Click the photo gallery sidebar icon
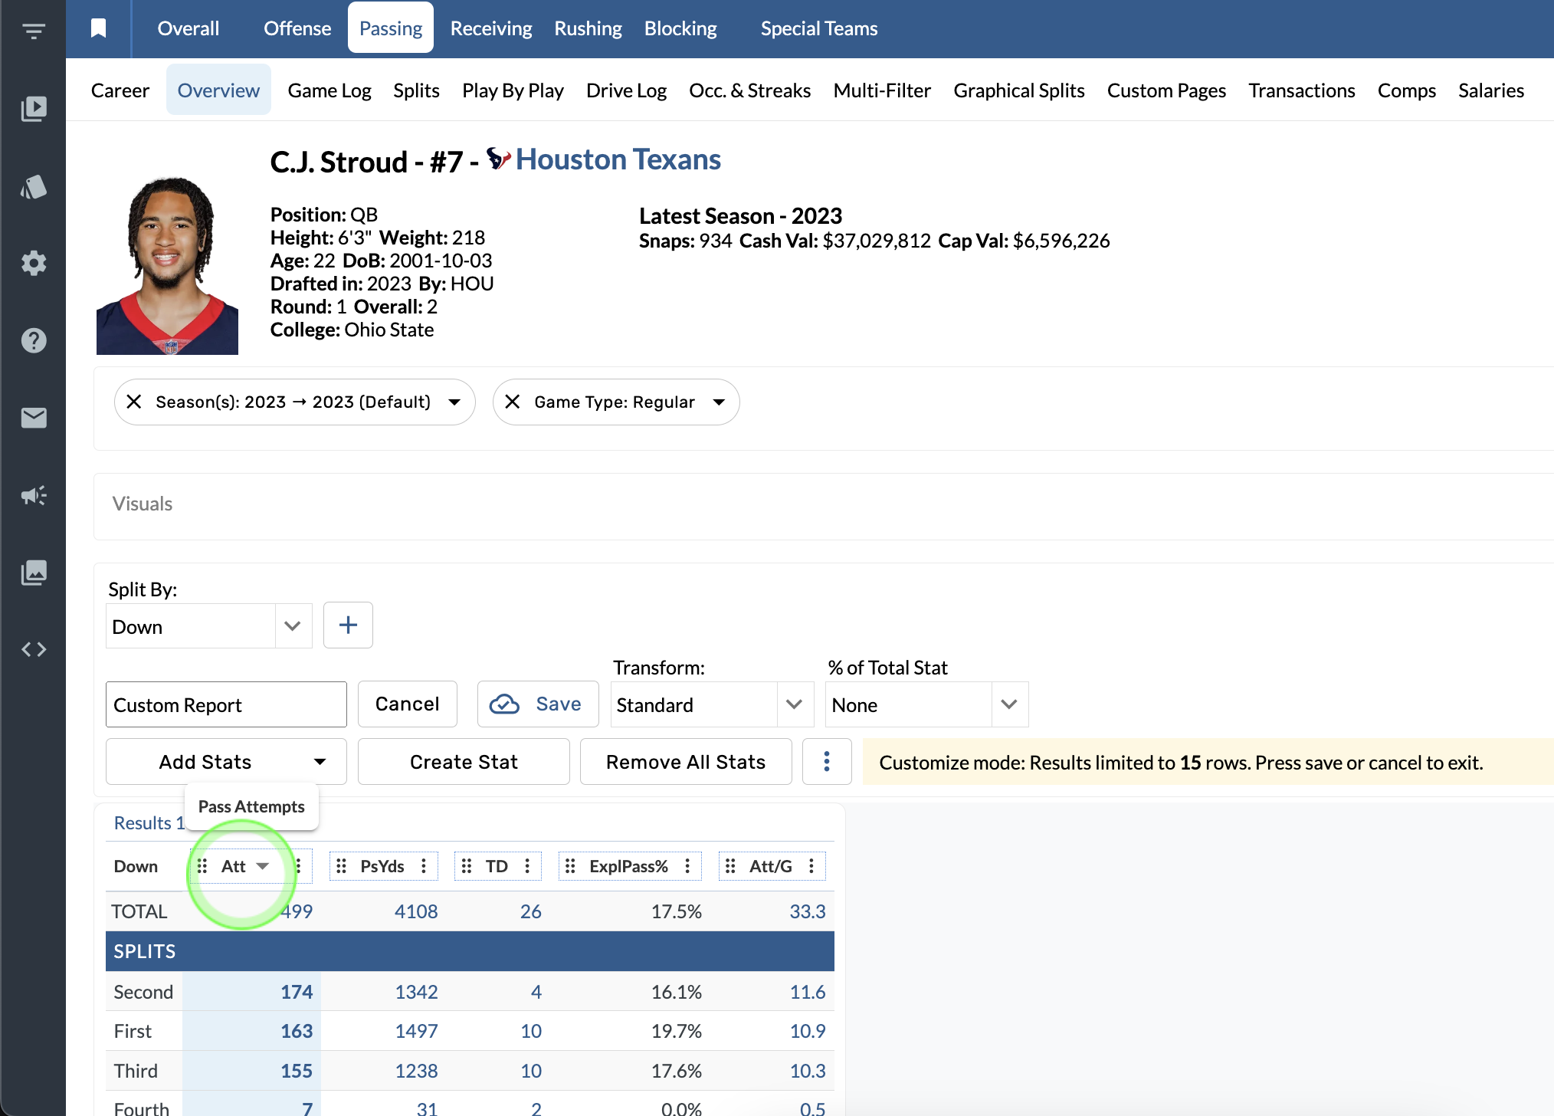The image size is (1554, 1116). [x=34, y=572]
